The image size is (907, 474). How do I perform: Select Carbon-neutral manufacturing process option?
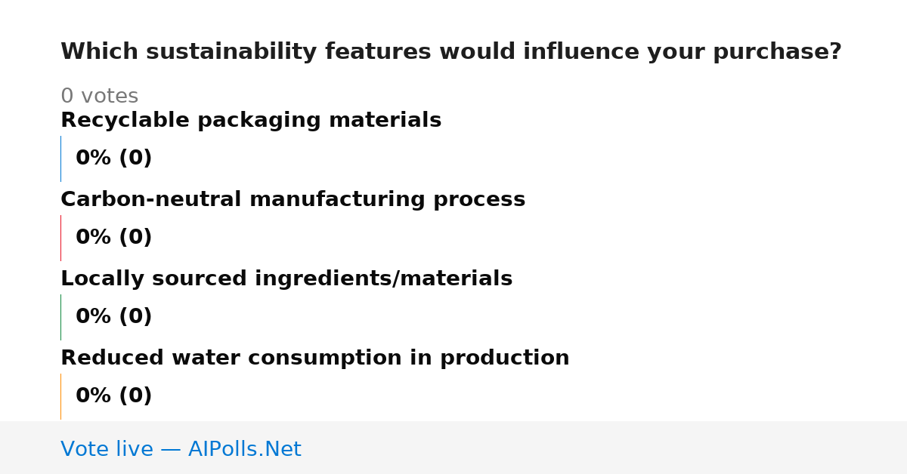[293, 200]
